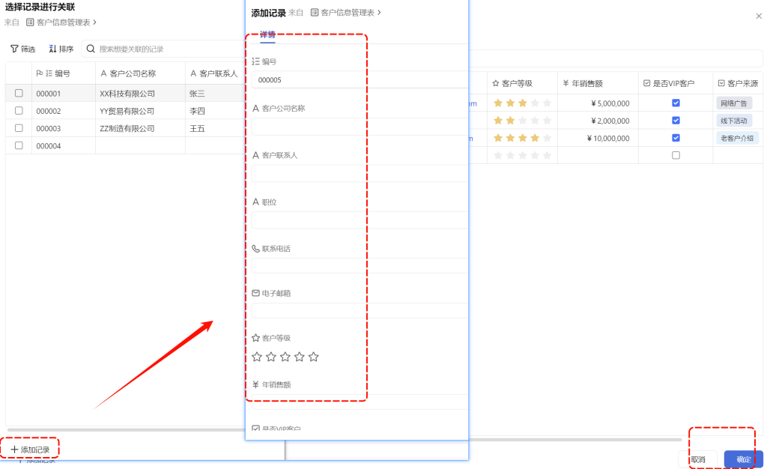Viewport: 767px width, 469px height.
Task: Click the checkbox icon in 客户来源 header
Action: [721, 83]
